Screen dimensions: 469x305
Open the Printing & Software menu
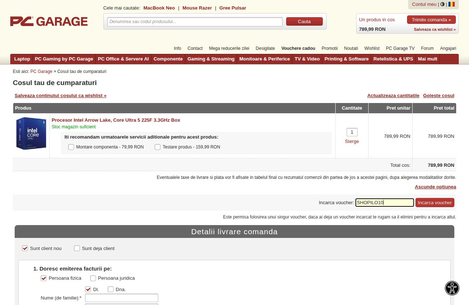pos(347,59)
